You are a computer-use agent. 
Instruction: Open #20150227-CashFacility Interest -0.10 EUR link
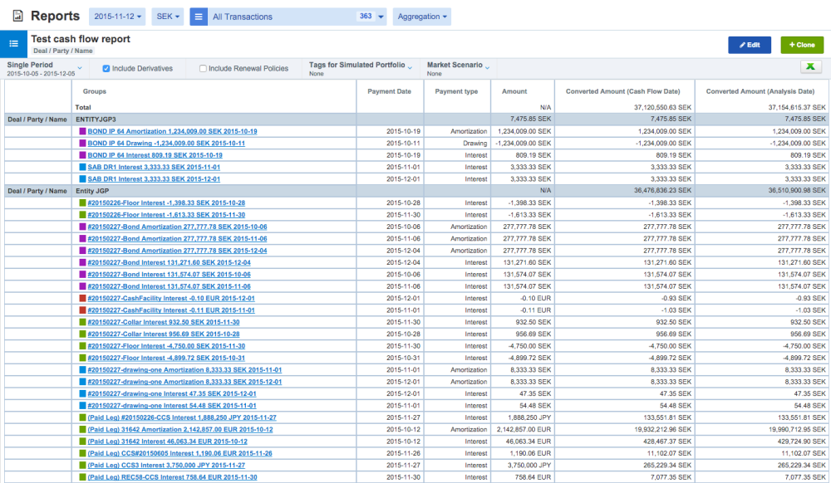170,299
